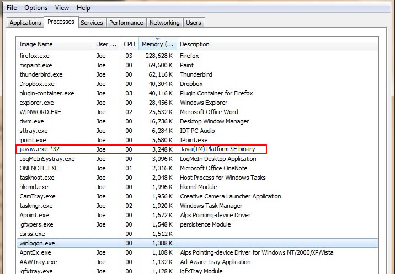Switch to the Users tab
Viewport: 395px width, 274px height.
click(194, 23)
